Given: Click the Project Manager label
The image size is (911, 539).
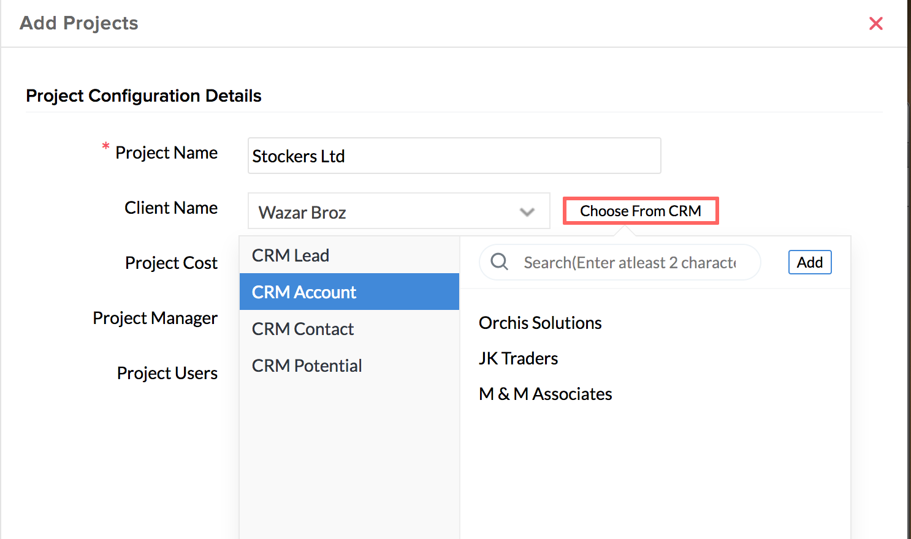Looking at the screenshot, I should pos(155,318).
